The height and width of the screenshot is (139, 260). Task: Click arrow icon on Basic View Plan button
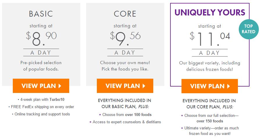coord(60,86)
